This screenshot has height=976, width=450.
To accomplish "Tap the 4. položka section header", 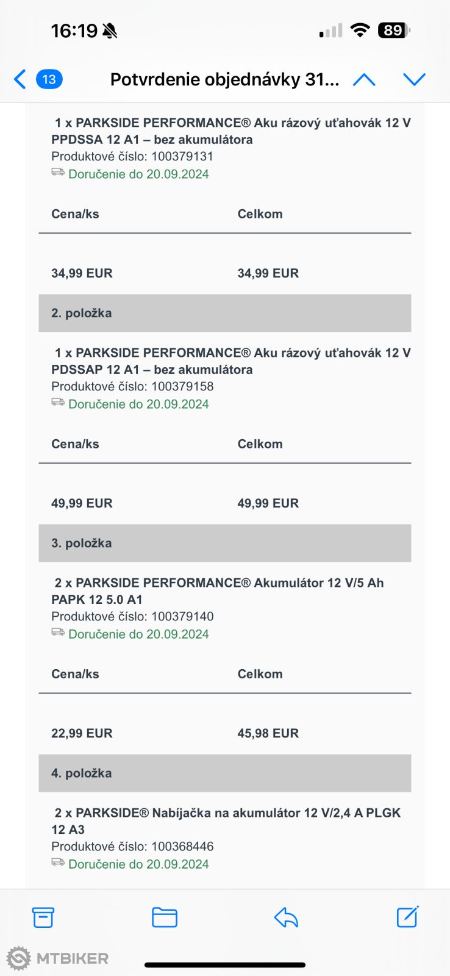I will pyautogui.click(x=224, y=773).
